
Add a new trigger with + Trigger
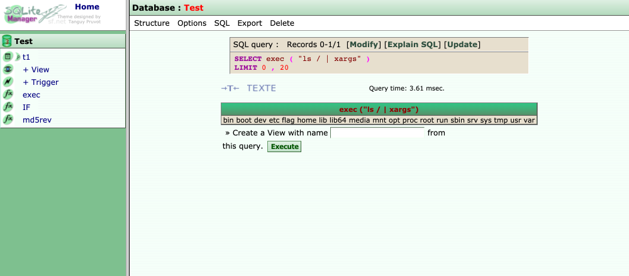click(40, 82)
